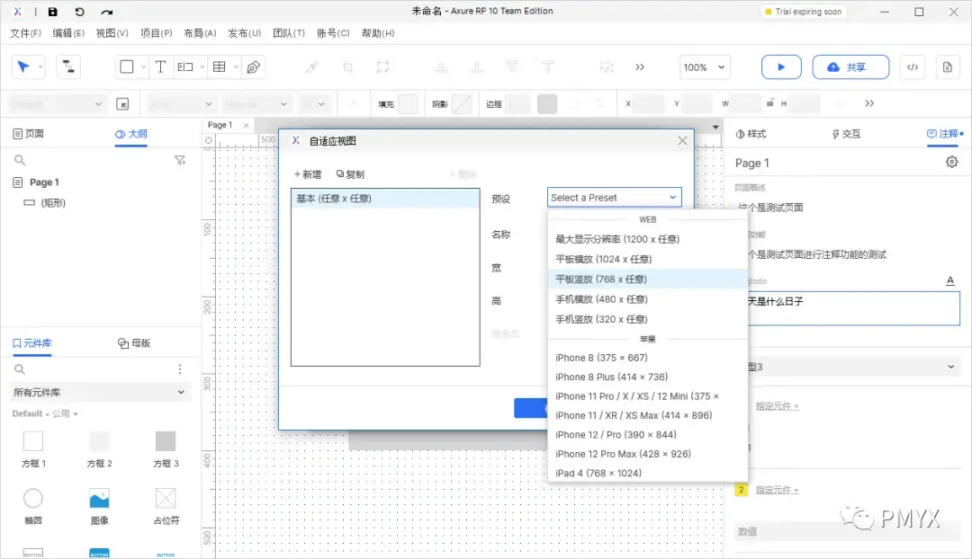Click the 共享 share button
The image size is (972, 559).
(x=850, y=67)
